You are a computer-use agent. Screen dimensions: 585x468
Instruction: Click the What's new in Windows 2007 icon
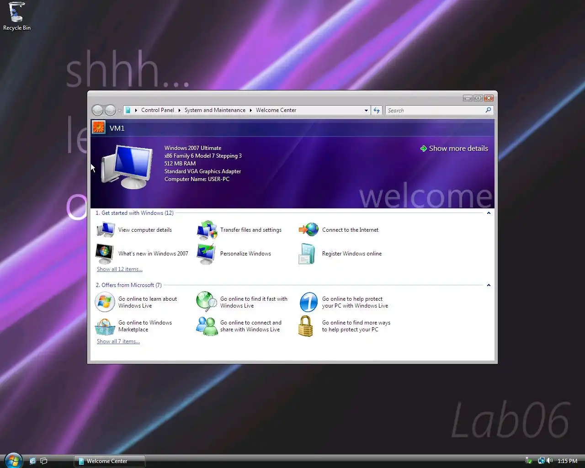pyautogui.click(x=104, y=254)
